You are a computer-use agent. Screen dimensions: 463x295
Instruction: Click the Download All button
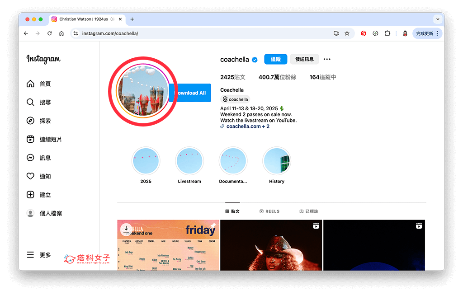(191, 93)
